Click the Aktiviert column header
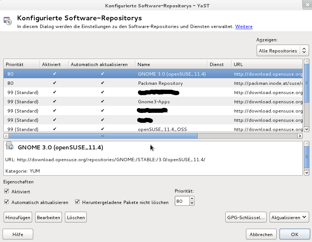312x242 pixels. click(54, 64)
